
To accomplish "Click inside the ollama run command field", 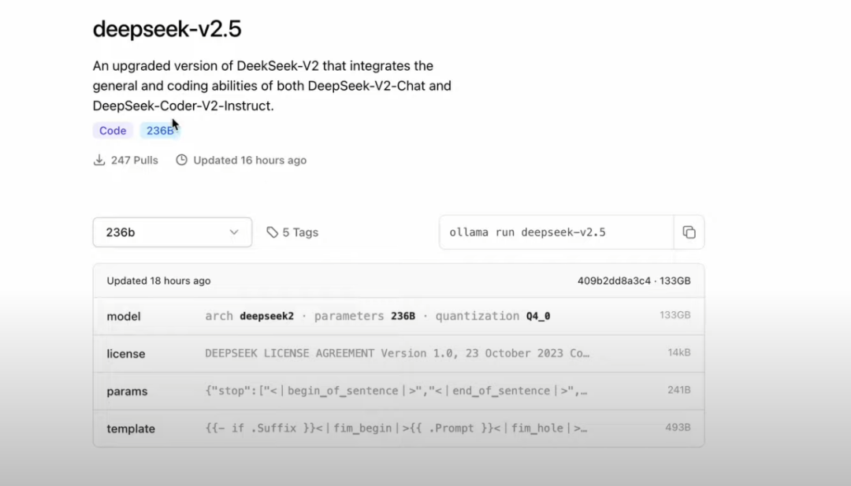I will 552,232.
